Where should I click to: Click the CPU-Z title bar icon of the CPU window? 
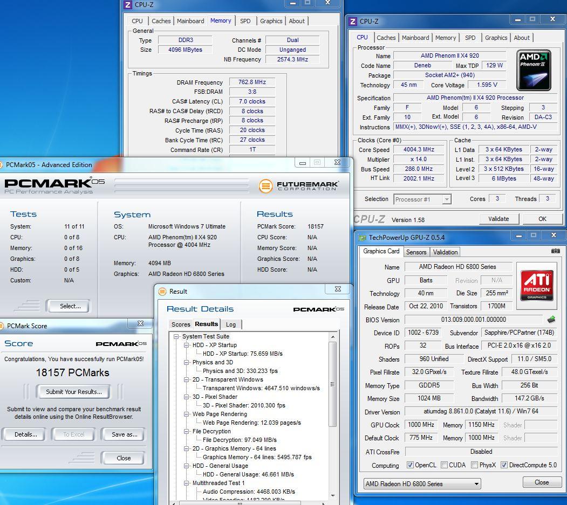tap(353, 22)
